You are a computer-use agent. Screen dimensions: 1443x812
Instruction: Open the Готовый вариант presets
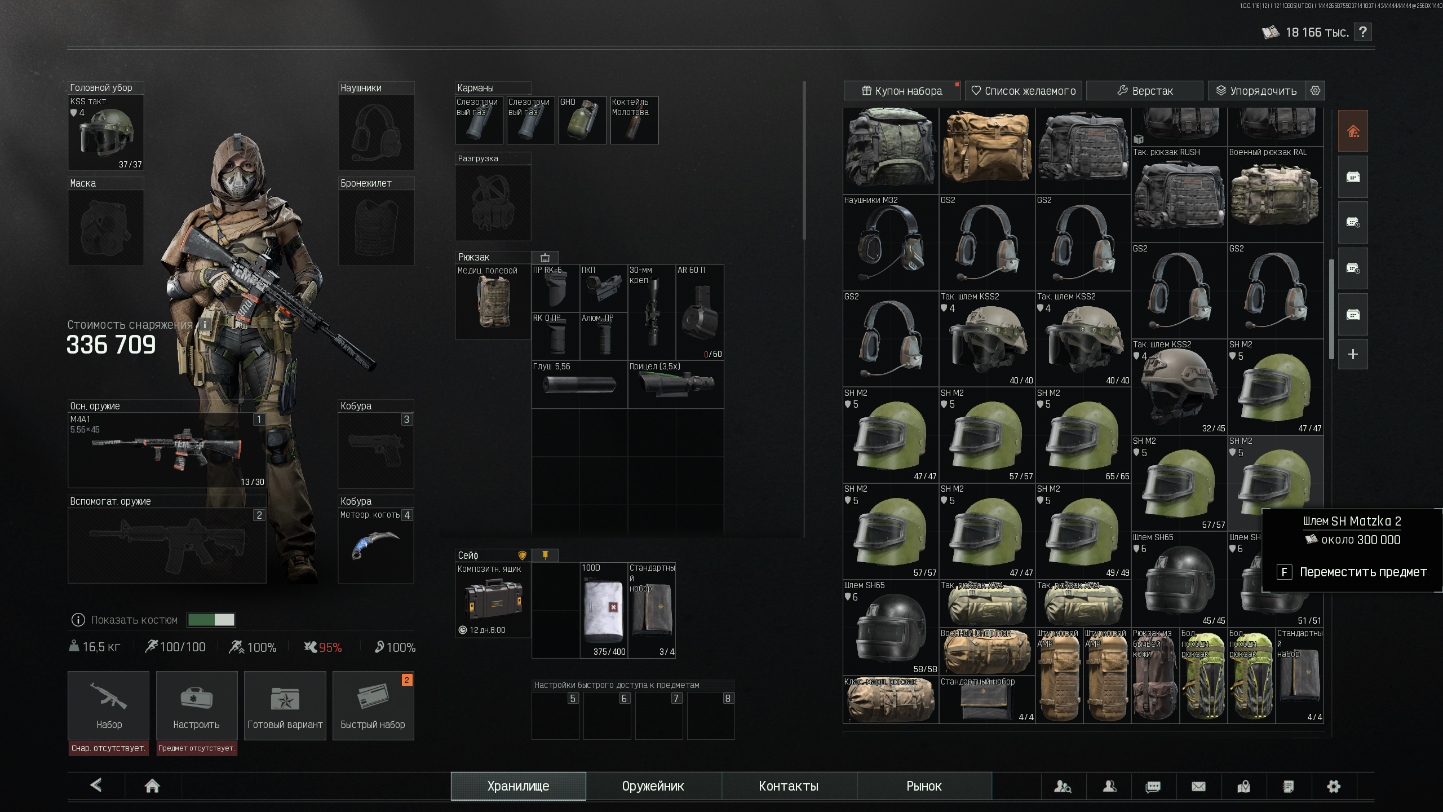point(285,705)
